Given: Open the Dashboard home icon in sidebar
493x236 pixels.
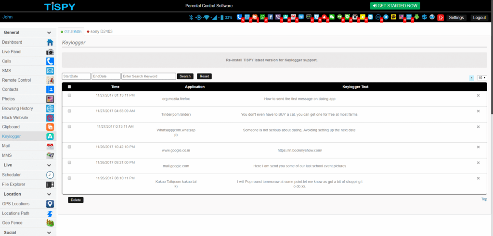Looking at the screenshot, I should [50, 42].
